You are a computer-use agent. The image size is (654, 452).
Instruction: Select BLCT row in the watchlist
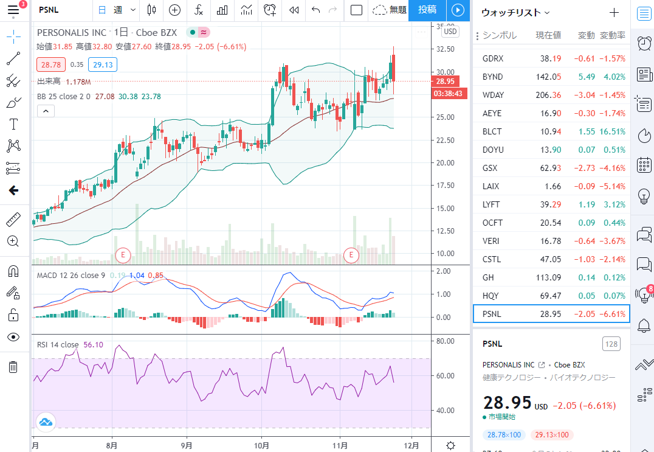pos(551,131)
